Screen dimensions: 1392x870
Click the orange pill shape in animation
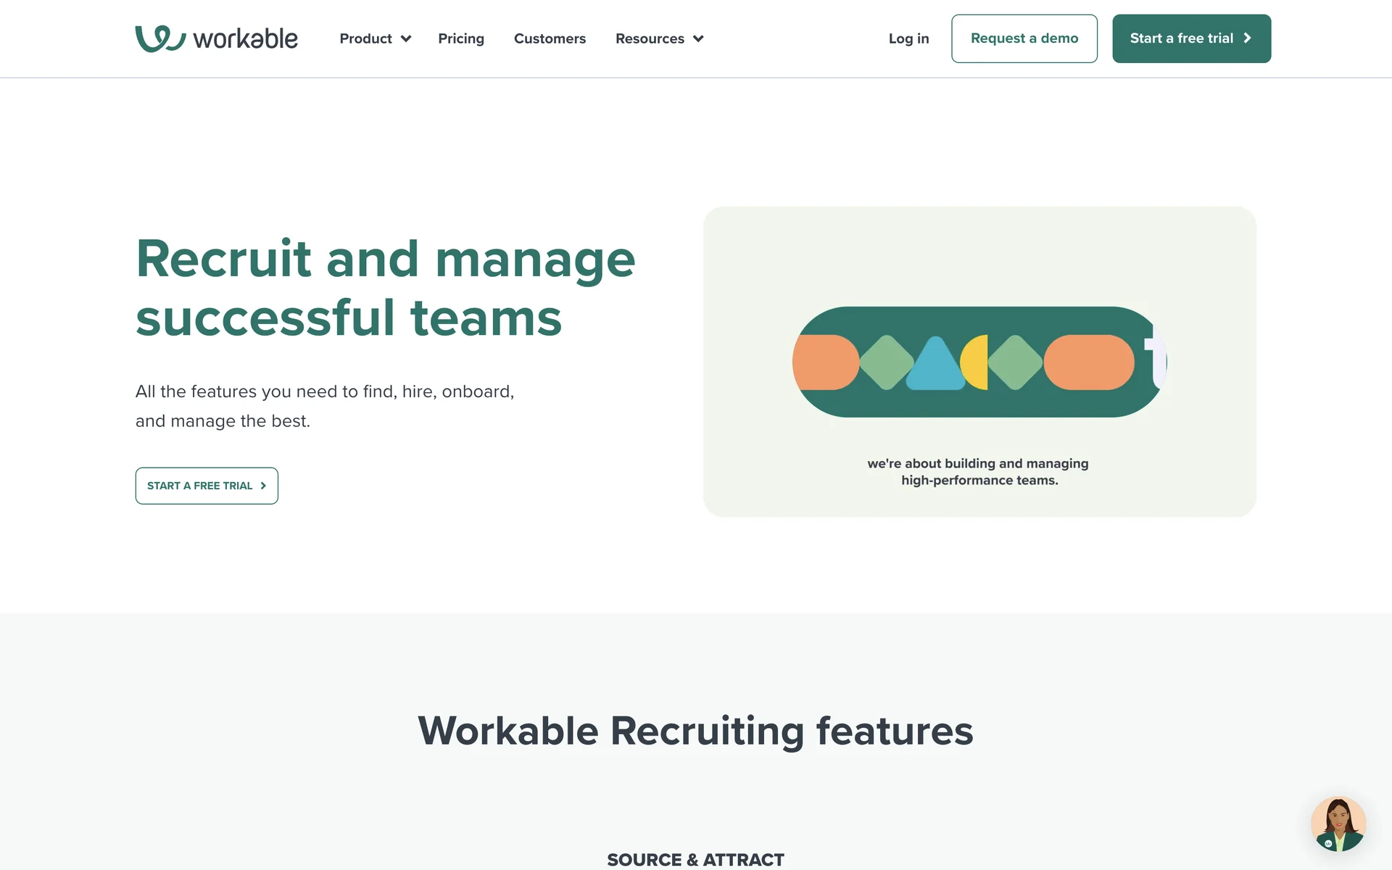[x=1088, y=362]
